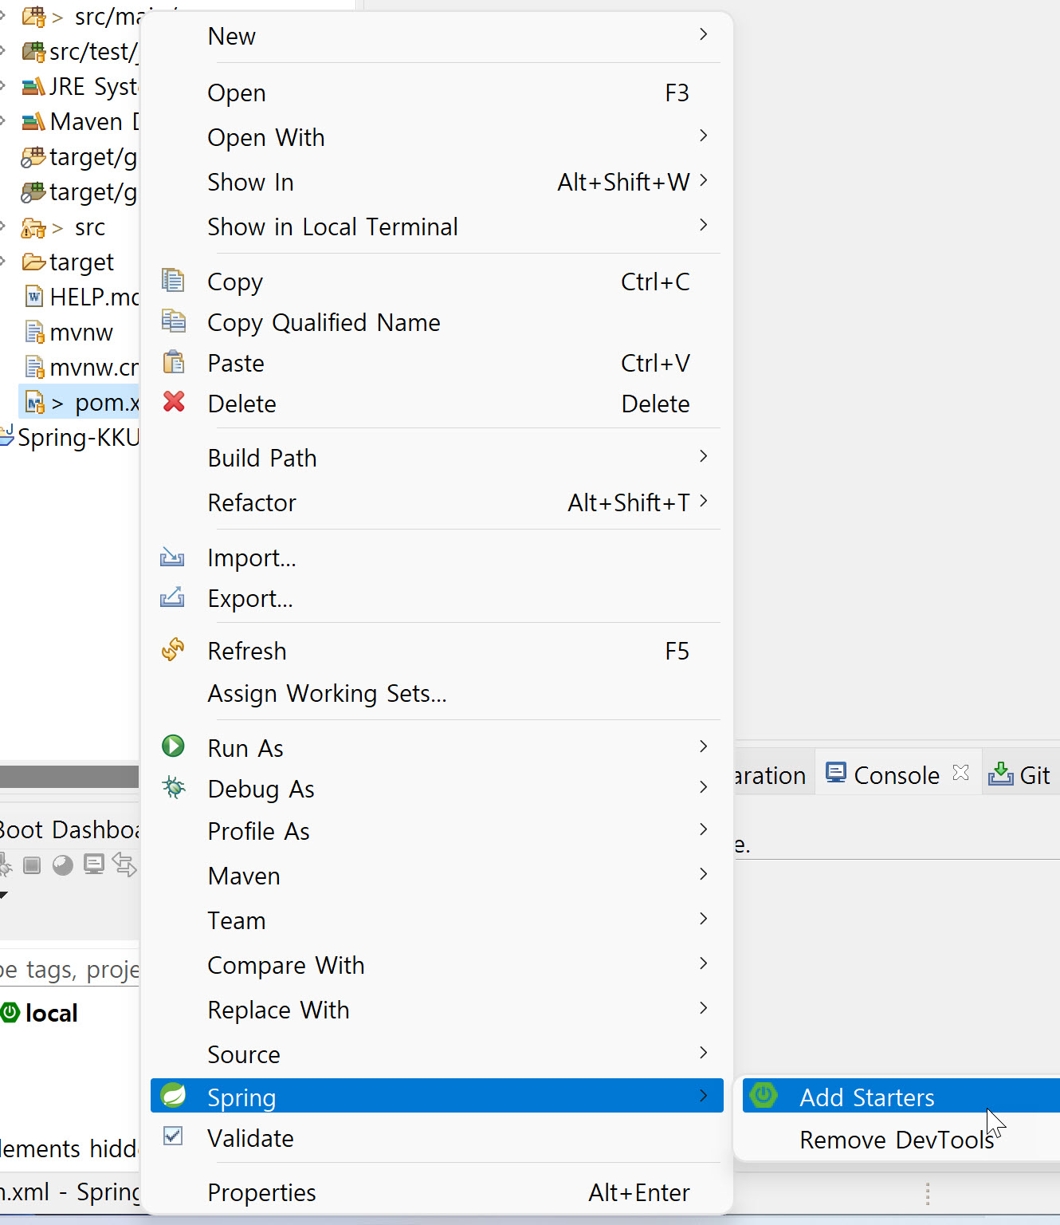1060x1225 pixels.
Task: Select the mvnw.cmd file
Action: pos(94,367)
